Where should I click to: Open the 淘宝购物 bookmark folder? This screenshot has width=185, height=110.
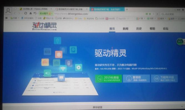89,18
